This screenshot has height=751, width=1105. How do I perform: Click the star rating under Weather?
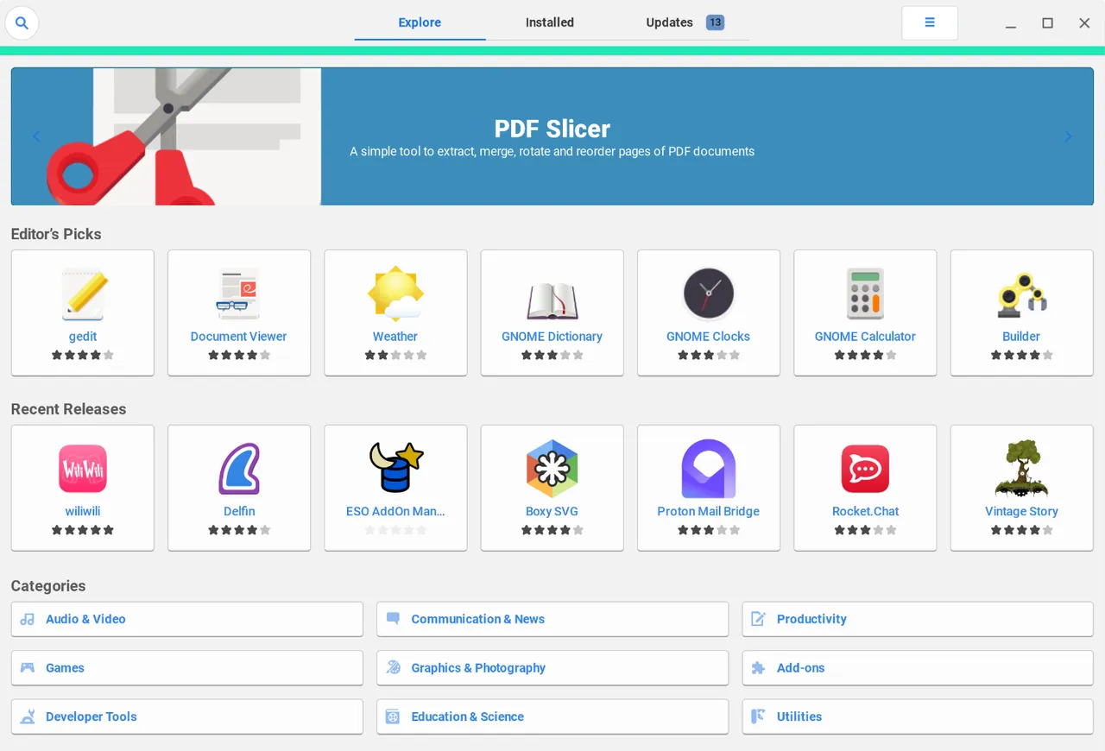395,355
